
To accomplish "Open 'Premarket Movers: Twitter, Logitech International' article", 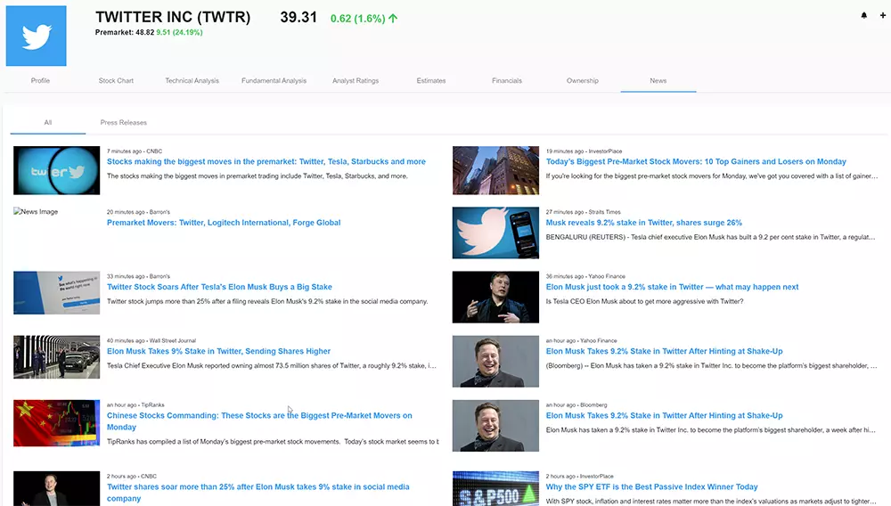I will click(x=224, y=223).
